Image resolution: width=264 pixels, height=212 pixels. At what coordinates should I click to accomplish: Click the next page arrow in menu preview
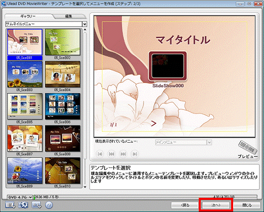pos(153,123)
